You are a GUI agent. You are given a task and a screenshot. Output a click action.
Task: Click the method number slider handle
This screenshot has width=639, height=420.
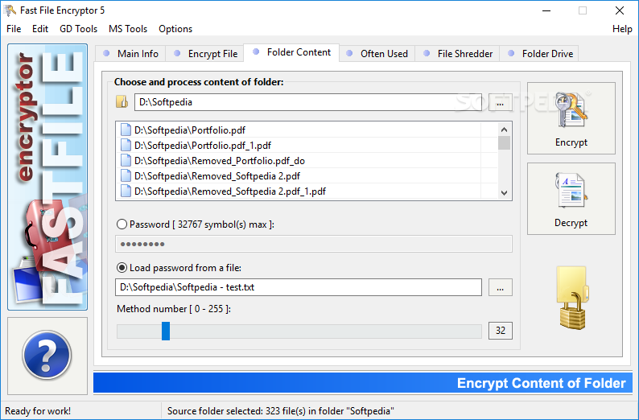(166, 331)
